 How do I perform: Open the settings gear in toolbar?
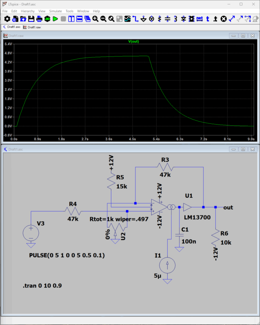click(7, 19)
